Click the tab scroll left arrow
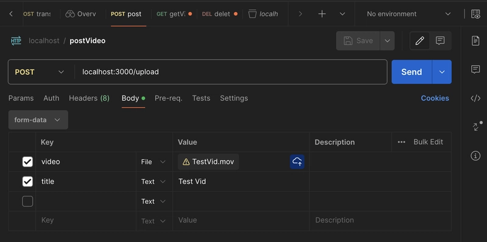Viewport: 487px width, 242px height. click(x=11, y=14)
